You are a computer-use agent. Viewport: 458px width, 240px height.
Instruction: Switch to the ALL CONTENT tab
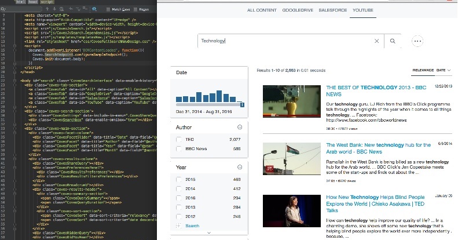[262, 10]
